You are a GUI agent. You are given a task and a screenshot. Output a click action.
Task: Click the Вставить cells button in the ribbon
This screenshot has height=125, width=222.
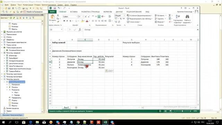(x=161, y=15)
